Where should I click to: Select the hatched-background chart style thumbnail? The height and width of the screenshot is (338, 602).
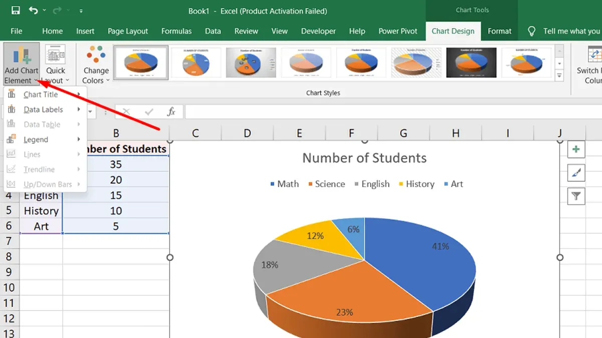(416, 63)
